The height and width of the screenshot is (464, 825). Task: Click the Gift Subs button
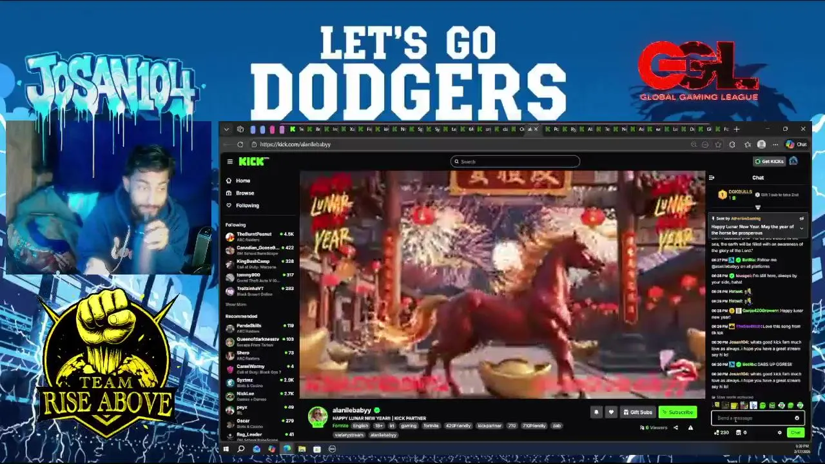click(637, 412)
